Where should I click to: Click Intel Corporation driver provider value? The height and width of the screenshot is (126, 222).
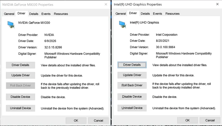point(167,35)
